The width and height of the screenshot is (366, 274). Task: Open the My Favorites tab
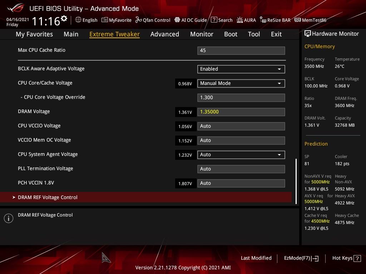34,34
